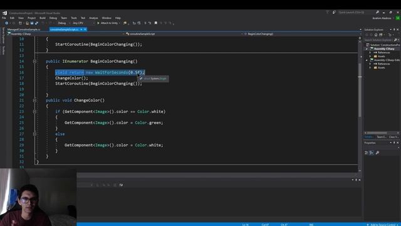Click the Save All toolbar icon
The height and width of the screenshot is (226, 401).
[36, 23]
